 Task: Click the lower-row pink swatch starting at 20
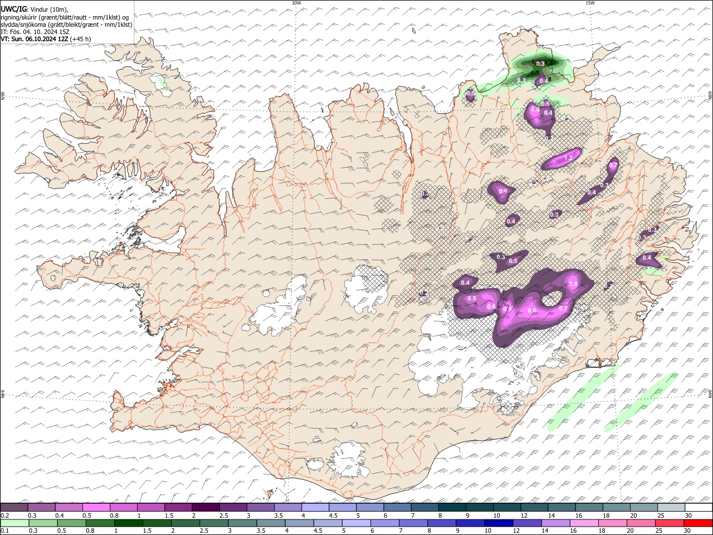[641, 523]
